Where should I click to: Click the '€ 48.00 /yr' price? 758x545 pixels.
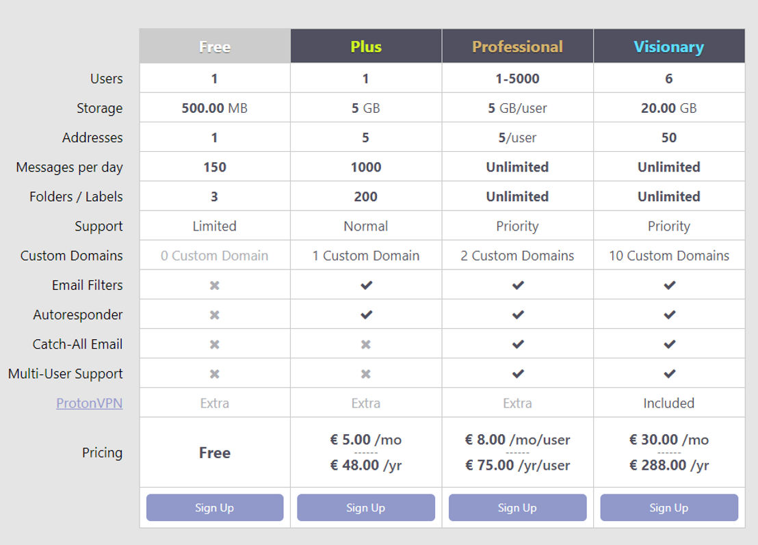[366, 465]
